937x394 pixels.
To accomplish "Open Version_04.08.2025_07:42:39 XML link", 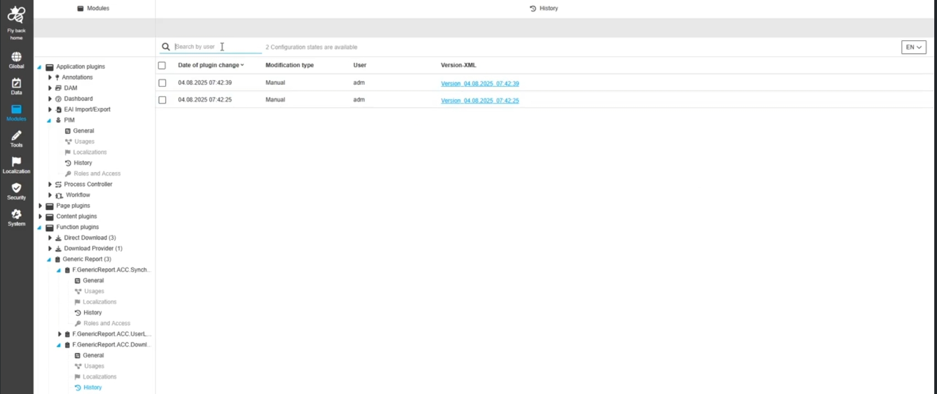I will coord(480,84).
